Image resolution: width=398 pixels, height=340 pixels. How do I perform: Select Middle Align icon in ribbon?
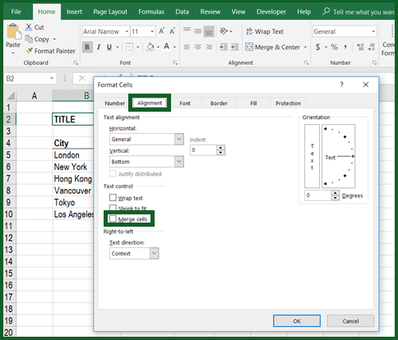pos(198,31)
